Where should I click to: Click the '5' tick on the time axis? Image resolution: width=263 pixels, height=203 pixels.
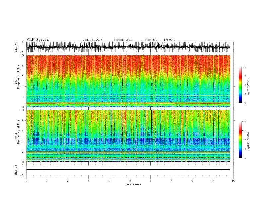click(x=130, y=181)
